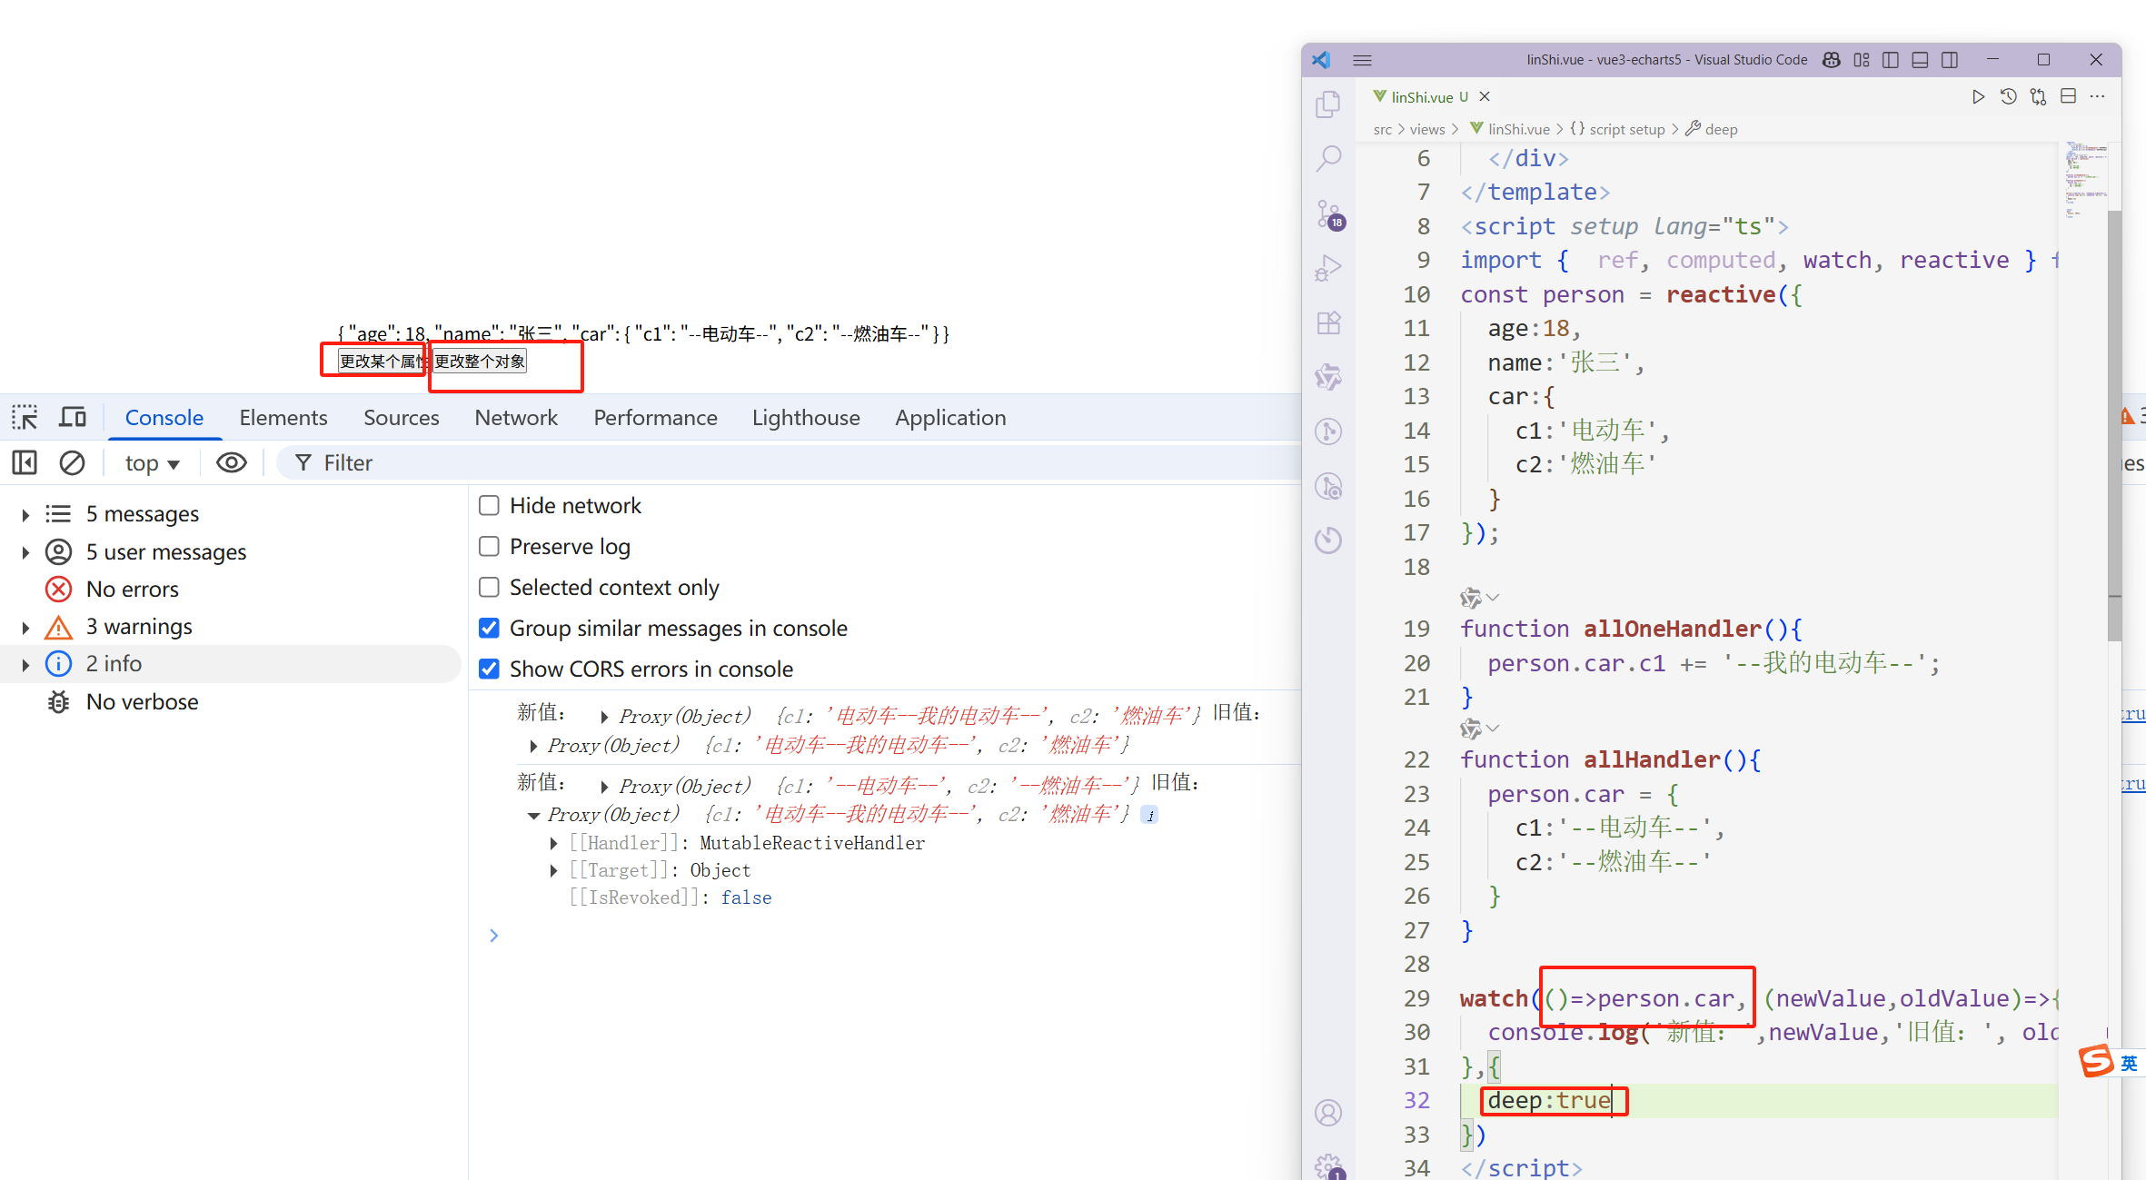The image size is (2146, 1180).
Task: Click the clear console icon
Action: (72, 463)
